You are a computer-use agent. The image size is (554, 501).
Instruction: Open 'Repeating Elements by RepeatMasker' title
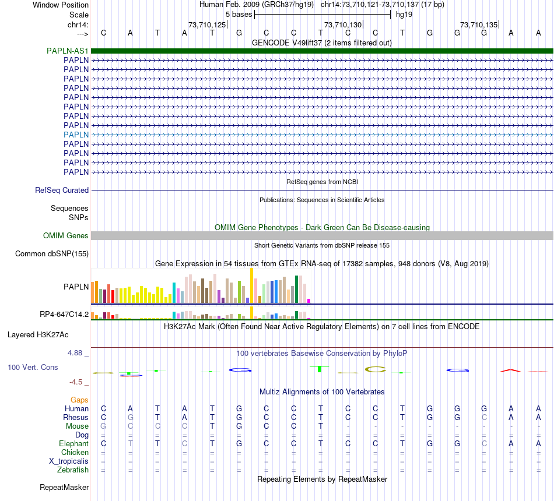point(322,479)
